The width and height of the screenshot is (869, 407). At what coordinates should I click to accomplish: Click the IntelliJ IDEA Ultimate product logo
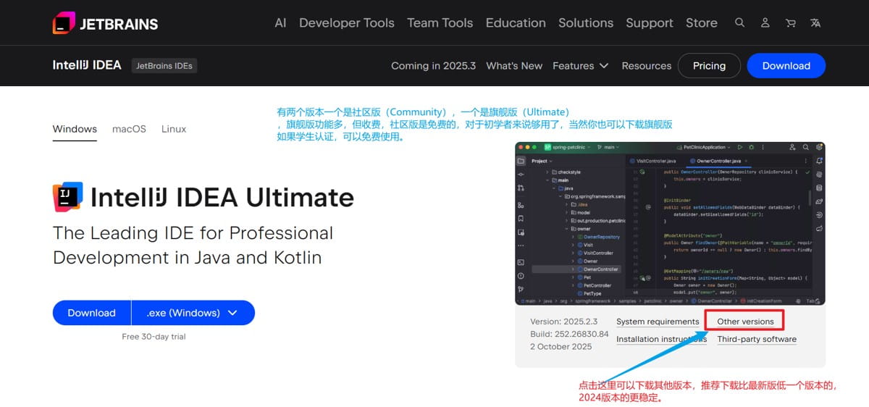tap(68, 196)
